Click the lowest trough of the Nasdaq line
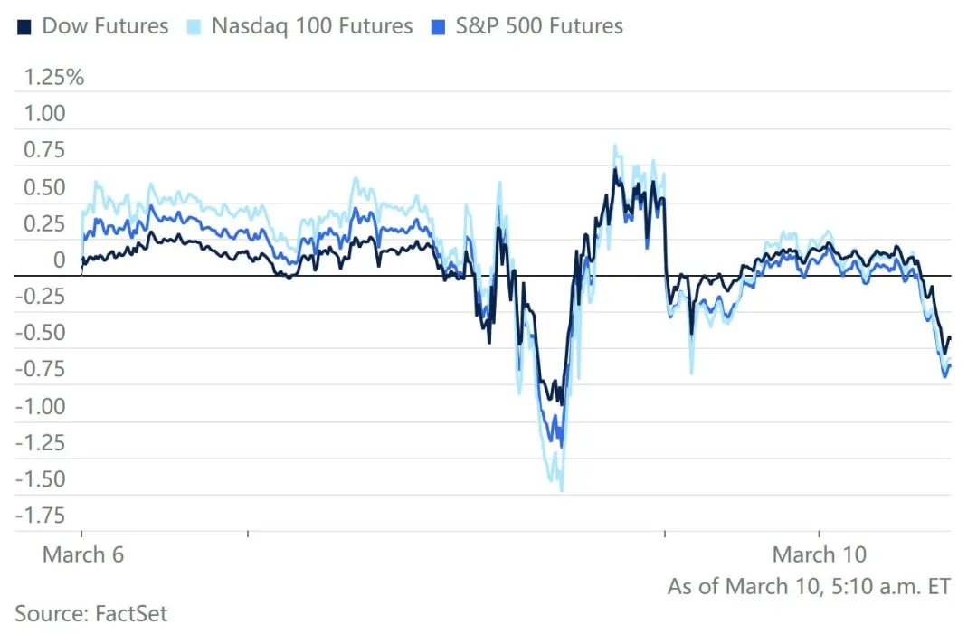Image resolution: width=977 pixels, height=634 pixels. (562, 490)
